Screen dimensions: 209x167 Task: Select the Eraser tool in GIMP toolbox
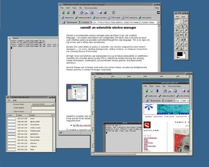186,44
